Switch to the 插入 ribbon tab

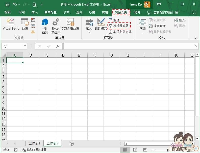pyautogui.click(x=35, y=12)
